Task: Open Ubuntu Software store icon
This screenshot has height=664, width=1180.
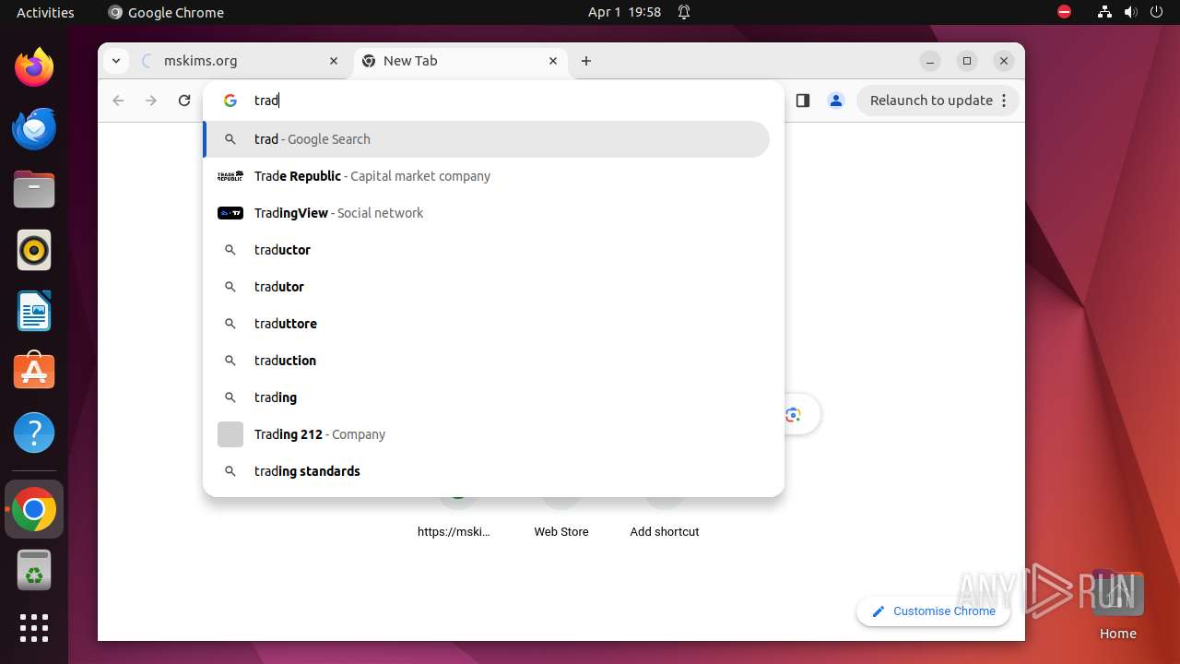Action: [x=34, y=372]
